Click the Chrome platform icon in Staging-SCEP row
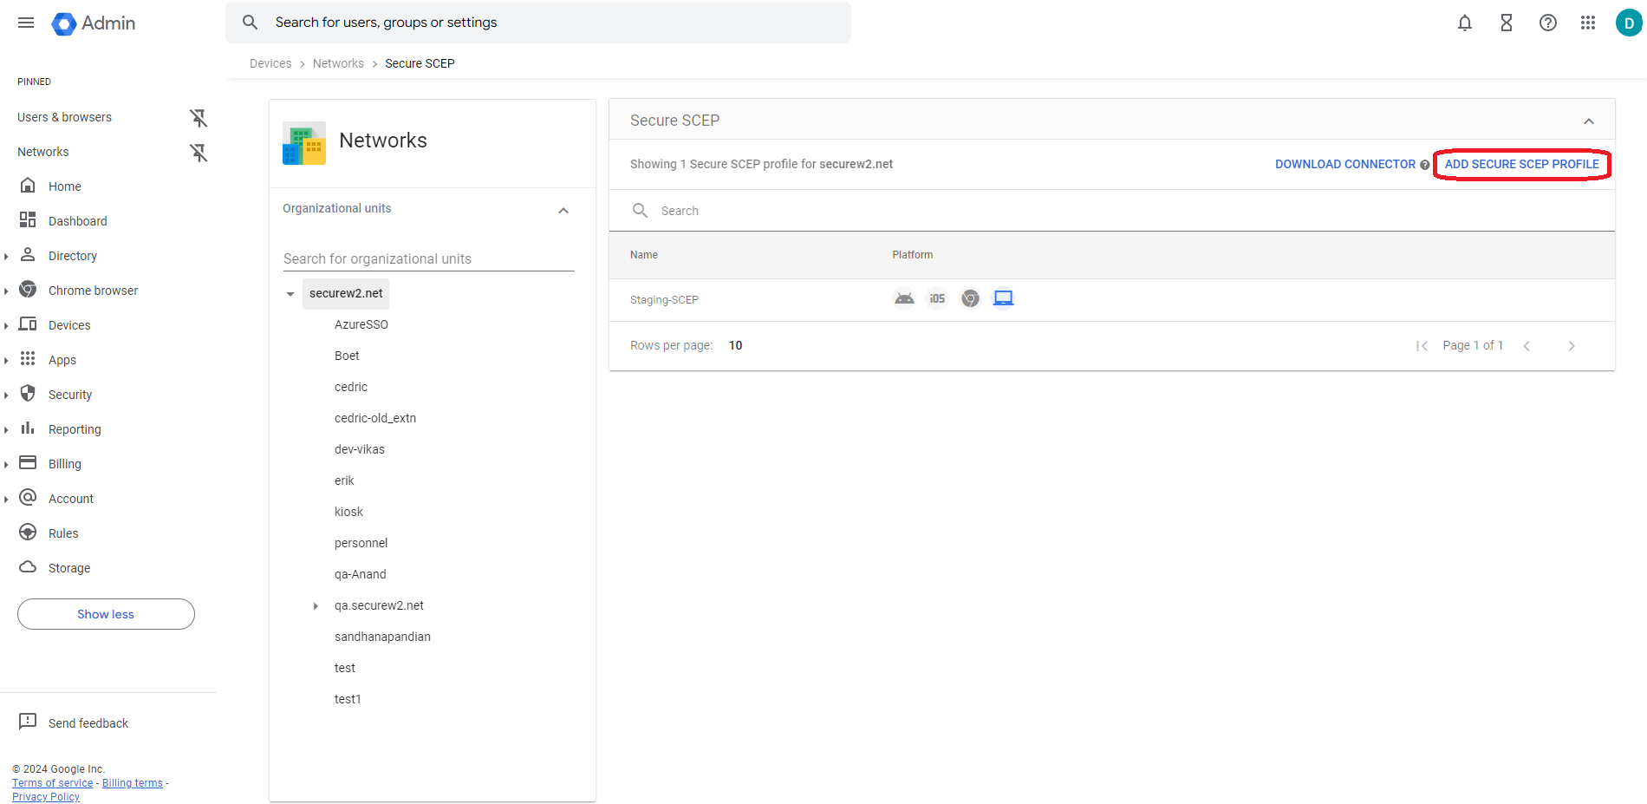Viewport: 1647px width, 804px height. (970, 299)
